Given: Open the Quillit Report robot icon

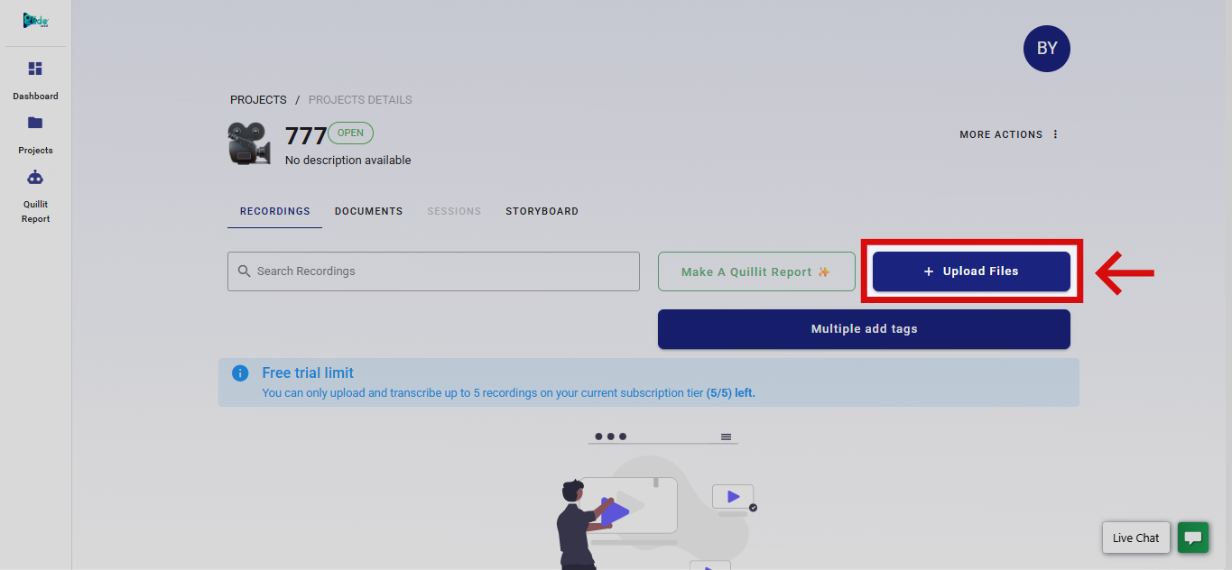Looking at the screenshot, I should tap(35, 177).
